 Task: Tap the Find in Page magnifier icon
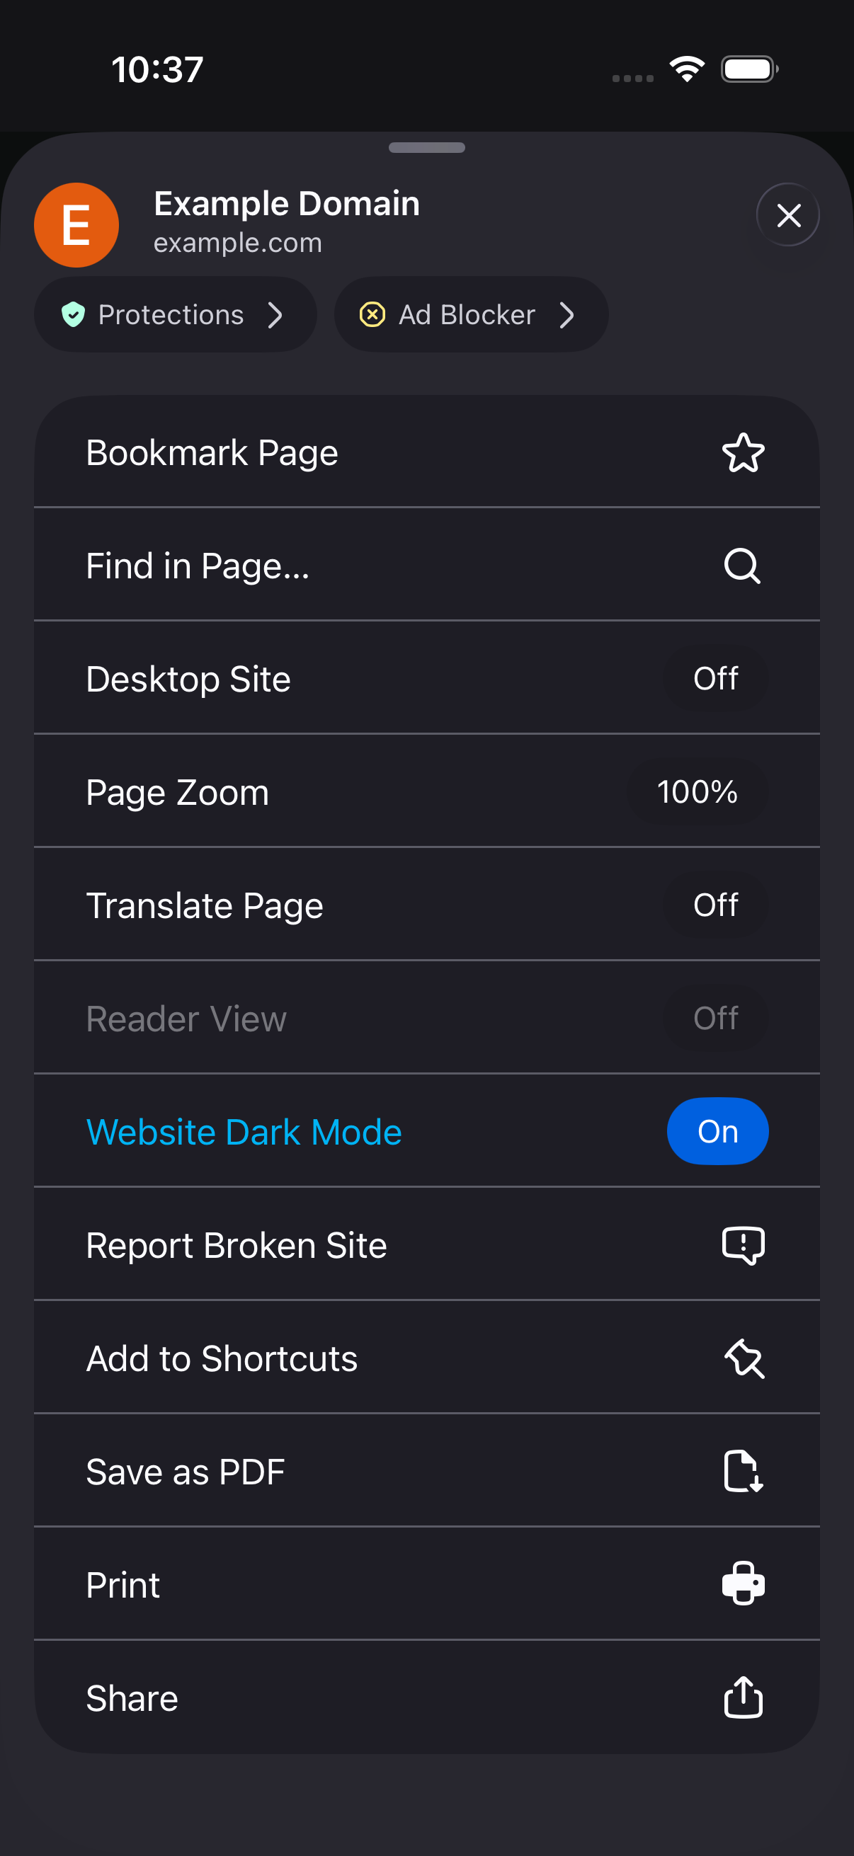742,566
